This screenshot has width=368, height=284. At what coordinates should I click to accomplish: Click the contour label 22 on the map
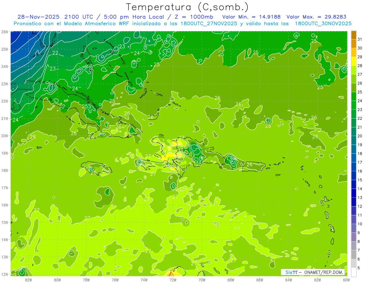tap(55, 53)
